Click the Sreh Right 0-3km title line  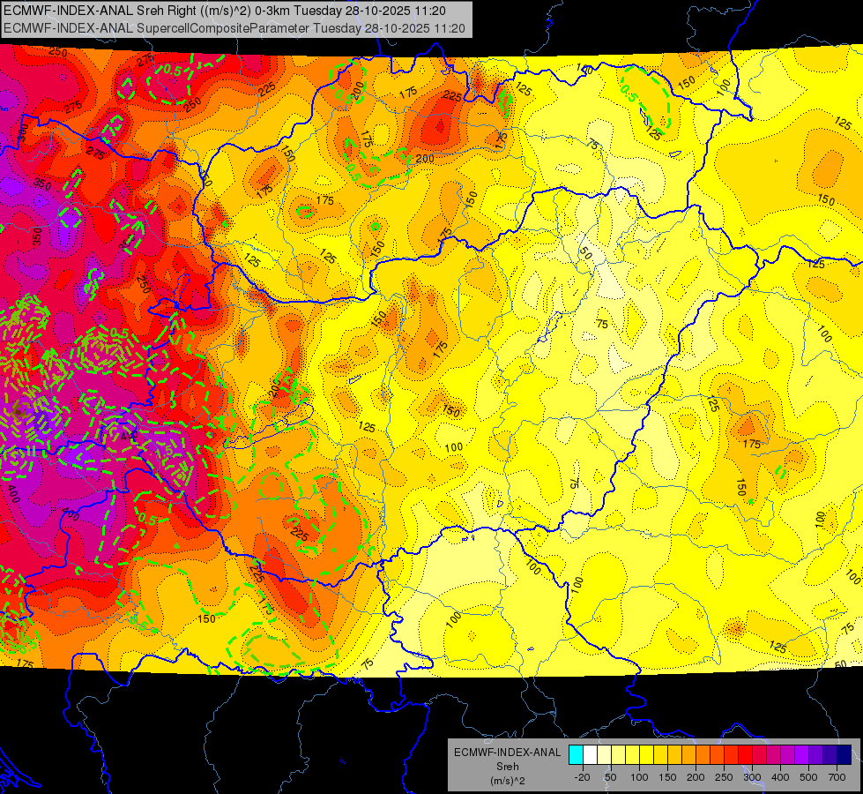click(x=225, y=11)
